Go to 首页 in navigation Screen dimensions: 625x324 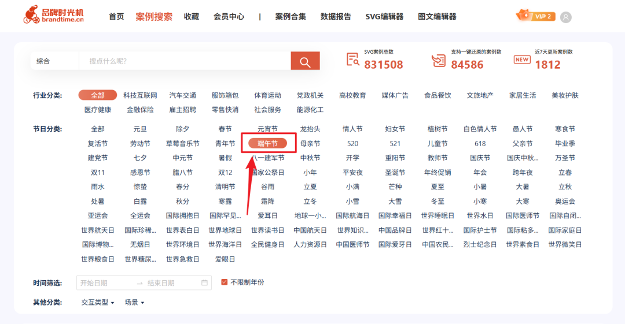pyautogui.click(x=116, y=16)
